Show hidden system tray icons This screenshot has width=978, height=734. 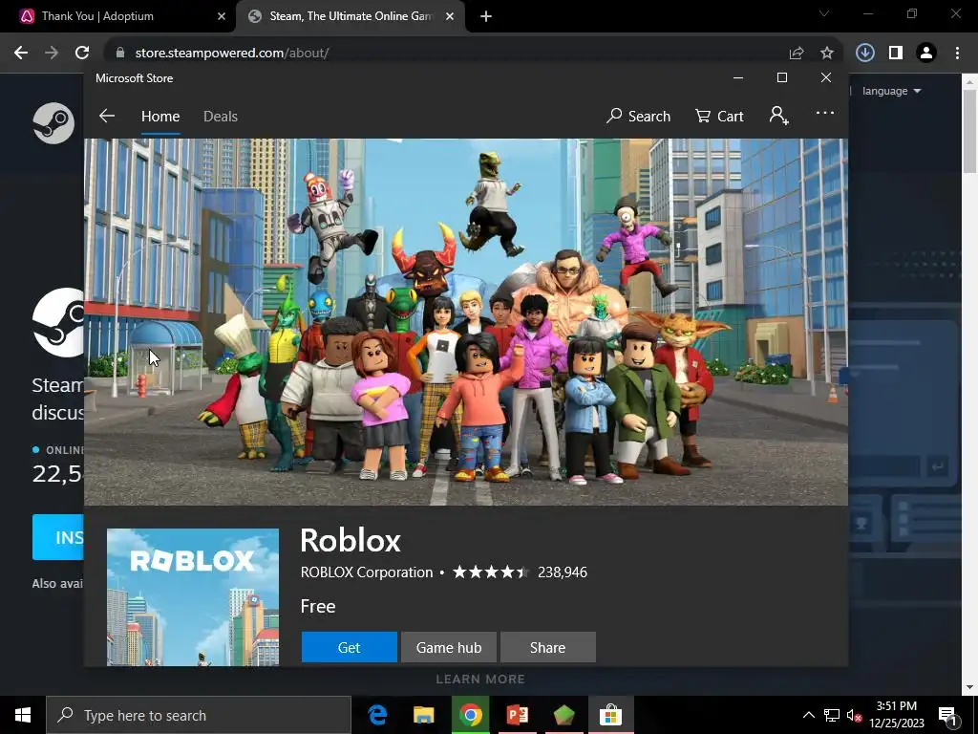808,715
